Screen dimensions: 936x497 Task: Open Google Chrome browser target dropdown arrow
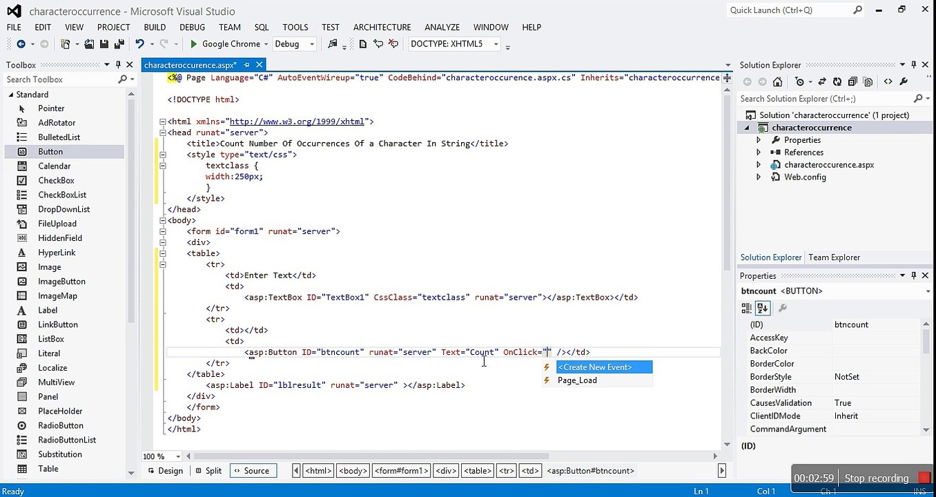[x=266, y=43]
